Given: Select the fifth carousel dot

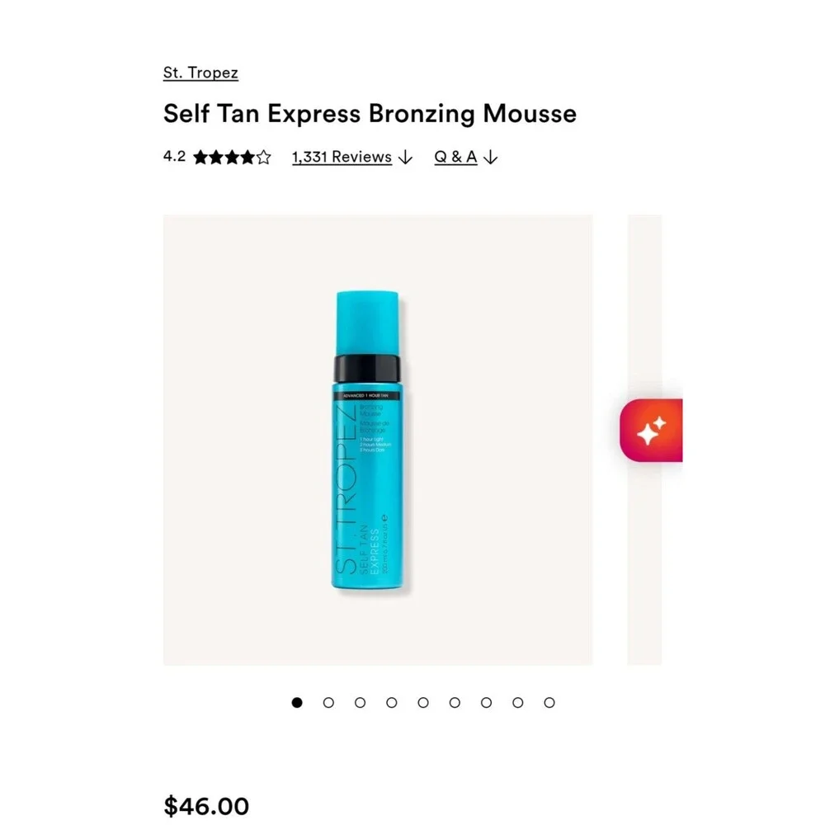Looking at the screenshot, I should pyautogui.click(x=423, y=702).
